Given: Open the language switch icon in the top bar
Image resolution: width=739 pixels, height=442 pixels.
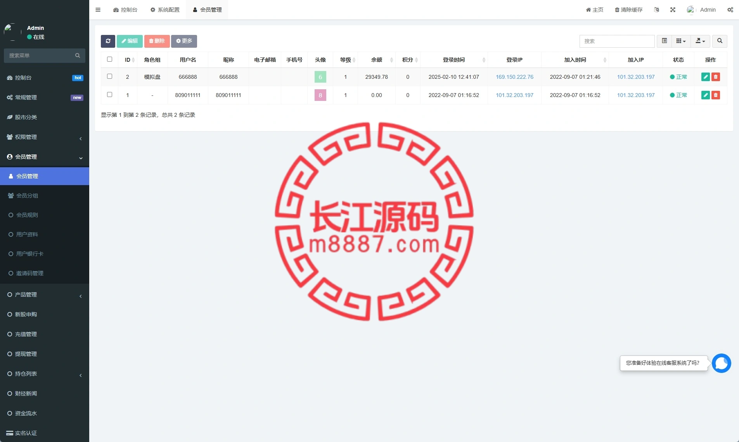Looking at the screenshot, I should (x=656, y=10).
